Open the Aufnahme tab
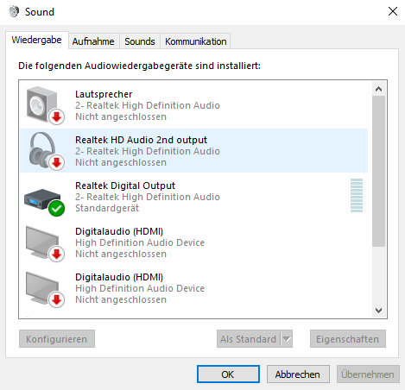This screenshot has height=390, width=405. [x=93, y=41]
